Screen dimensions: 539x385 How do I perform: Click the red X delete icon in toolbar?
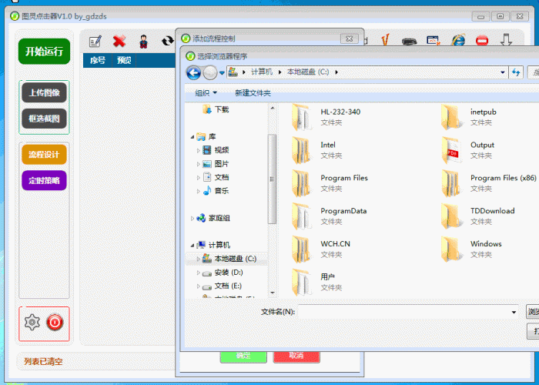coord(119,42)
